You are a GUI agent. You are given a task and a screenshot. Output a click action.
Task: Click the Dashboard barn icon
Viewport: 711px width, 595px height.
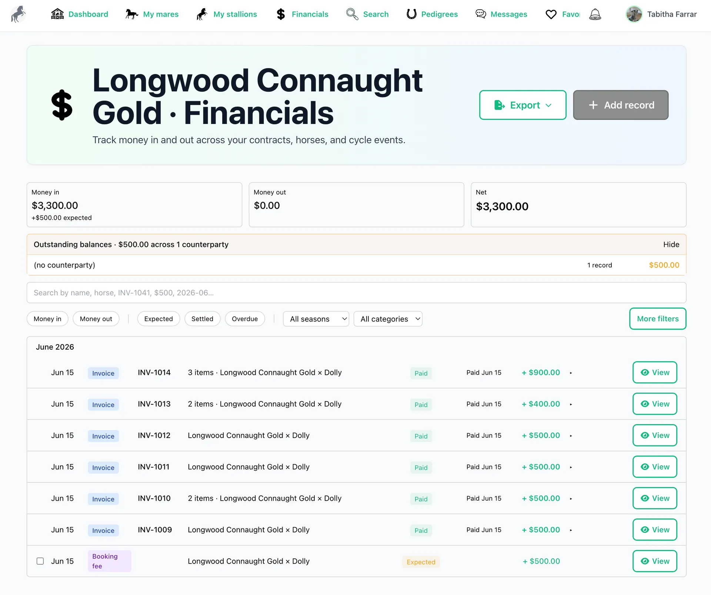[x=57, y=14]
